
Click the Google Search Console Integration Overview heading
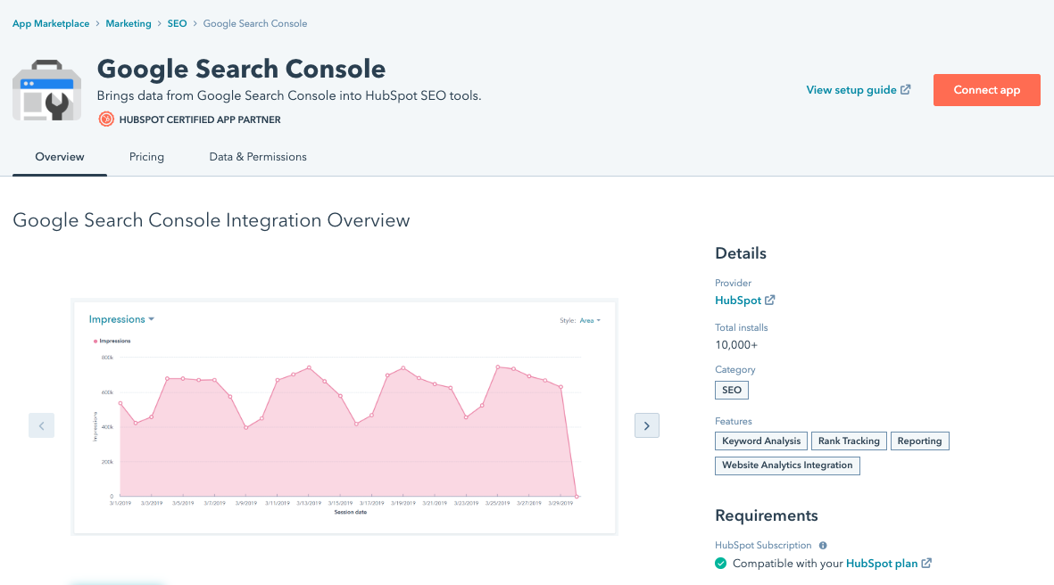coord(212,220)
